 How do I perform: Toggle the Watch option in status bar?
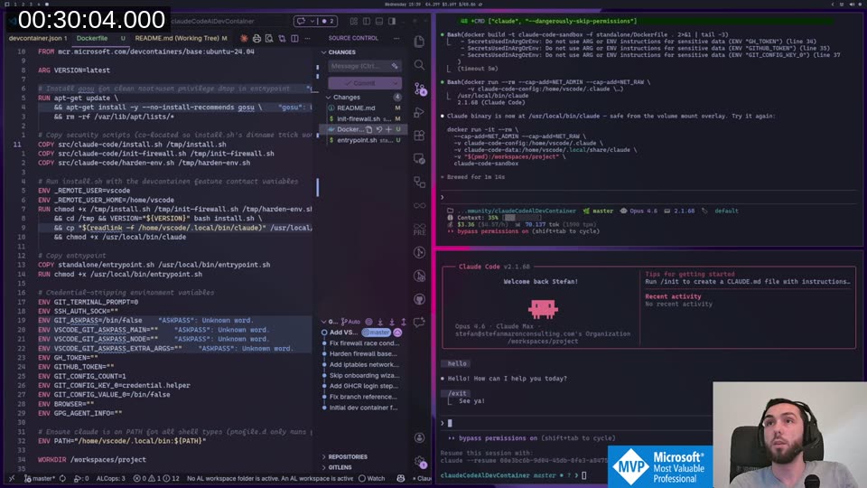click(371, 478)
